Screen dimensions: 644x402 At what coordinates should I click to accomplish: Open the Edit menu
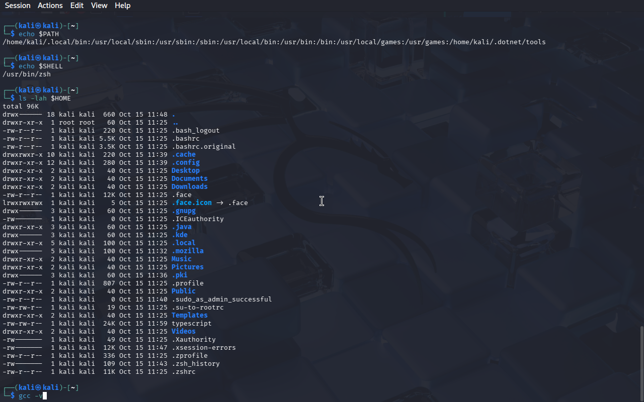(77, 6)
